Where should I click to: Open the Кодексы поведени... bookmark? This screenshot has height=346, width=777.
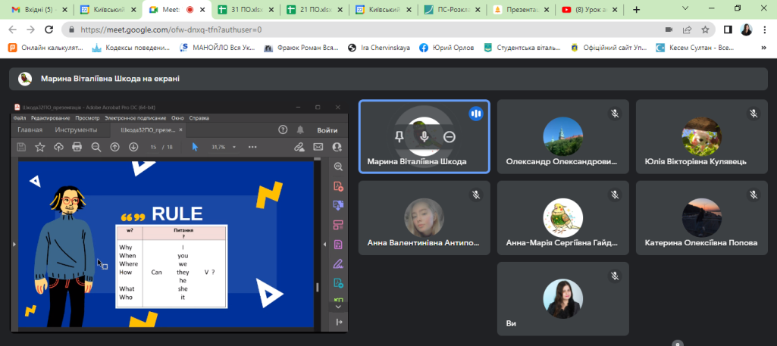130,48
